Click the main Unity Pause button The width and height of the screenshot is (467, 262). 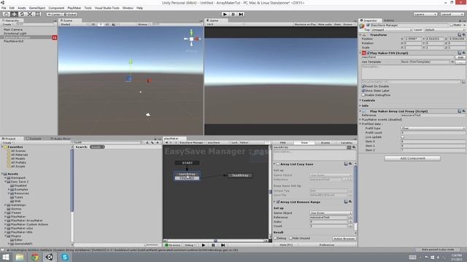233,15
